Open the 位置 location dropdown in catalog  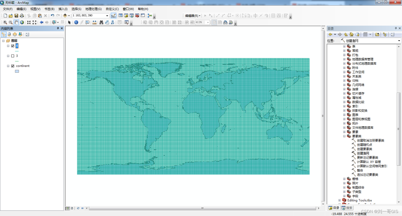[x=399, y=41]
